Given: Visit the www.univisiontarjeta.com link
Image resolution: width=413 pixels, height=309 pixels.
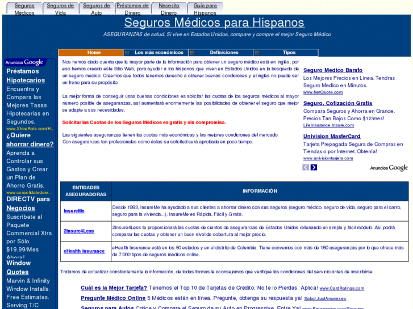Looking at the screenshot, I should 328,158.
